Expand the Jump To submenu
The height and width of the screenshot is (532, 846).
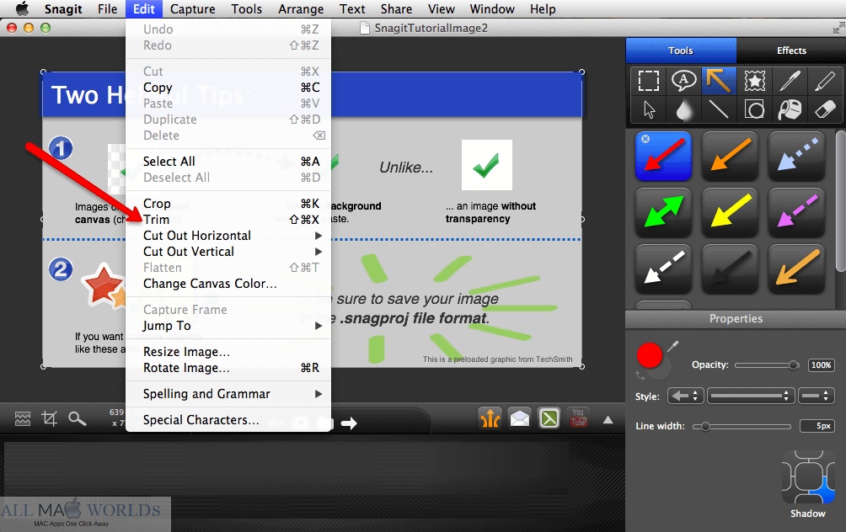[x=228, y=326]
